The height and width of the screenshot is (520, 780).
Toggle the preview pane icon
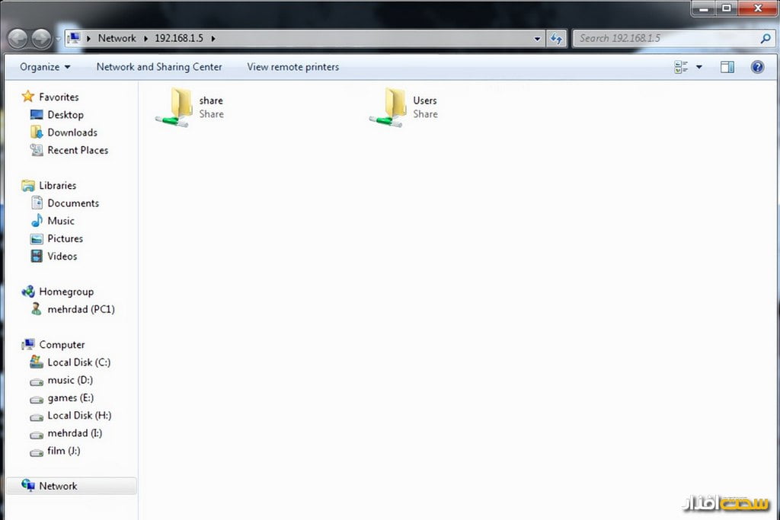point(727,67)
